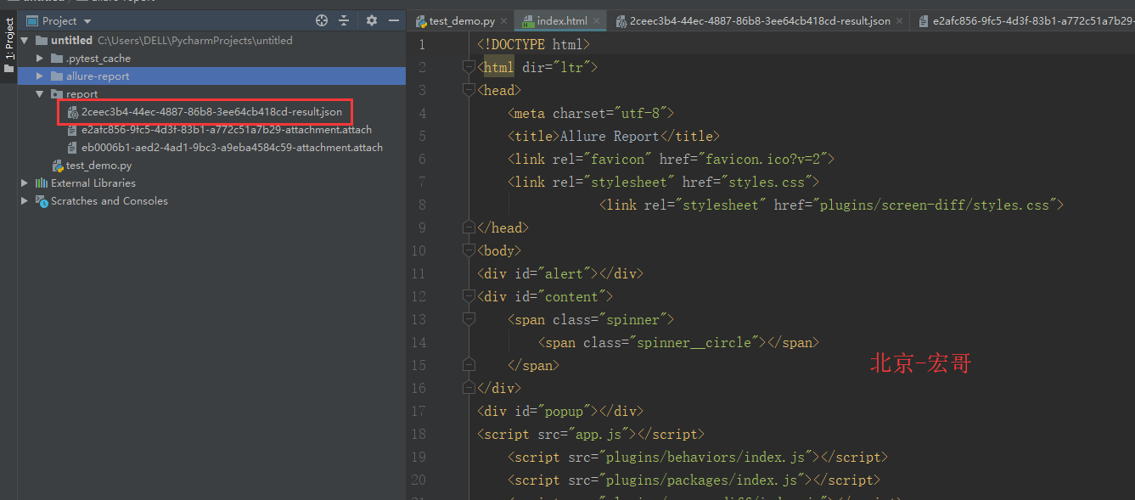Click the locate current file crosshair icon
Screen dimensions: 1135x500
click(322, 20)
